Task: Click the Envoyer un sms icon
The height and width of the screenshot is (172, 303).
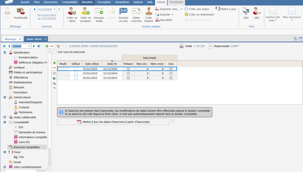Action: pyautogui.click(x=123, y=11)
